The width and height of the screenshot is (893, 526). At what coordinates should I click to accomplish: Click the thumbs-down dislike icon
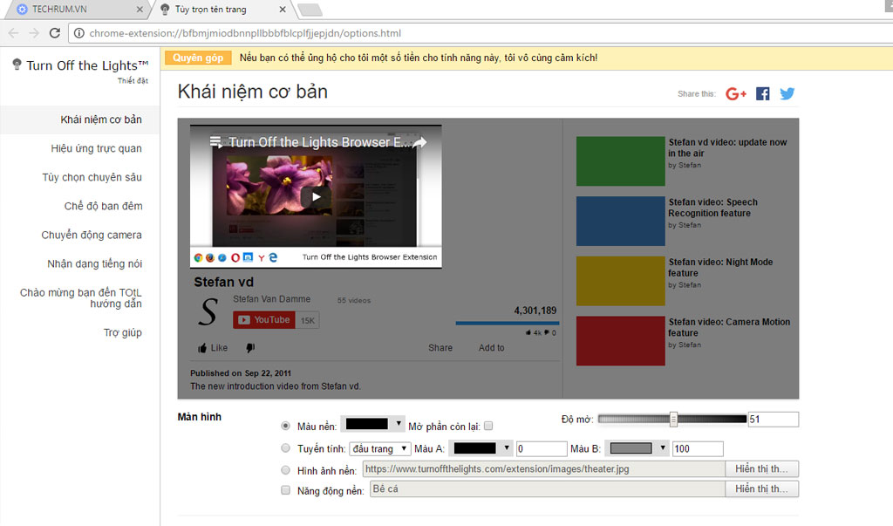250,348
